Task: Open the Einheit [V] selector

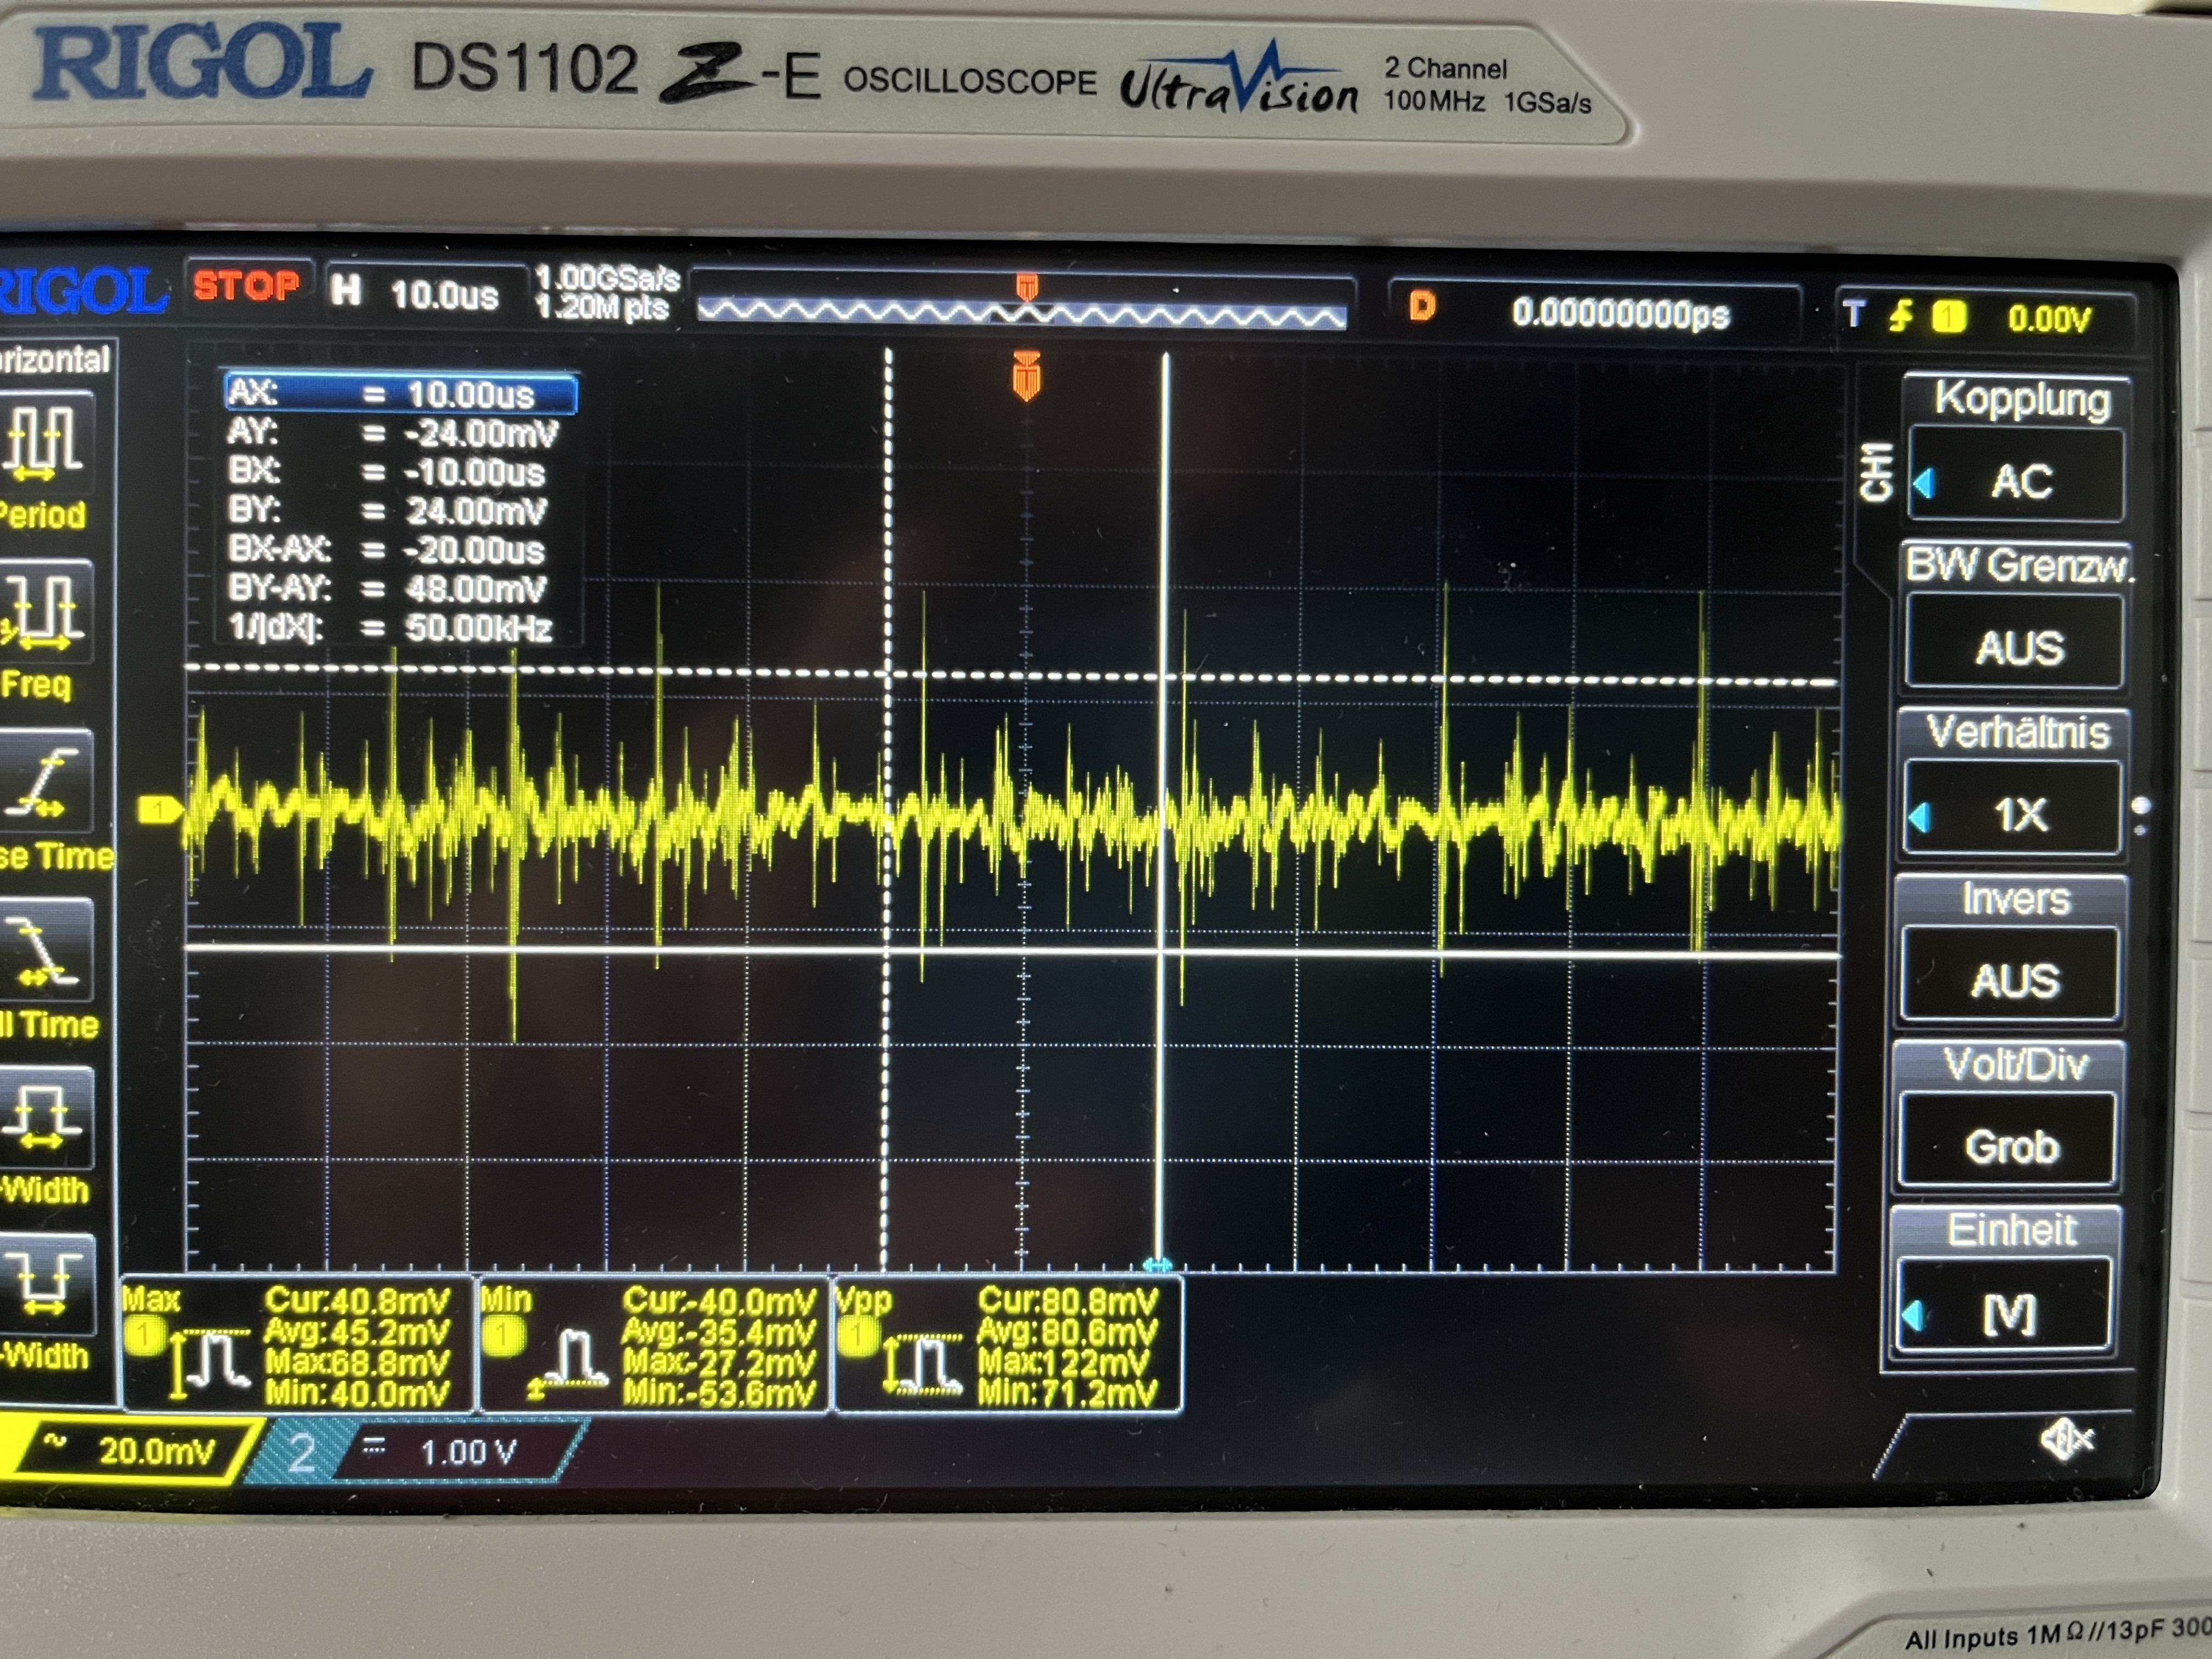Action: [x=2008, y=1314]
